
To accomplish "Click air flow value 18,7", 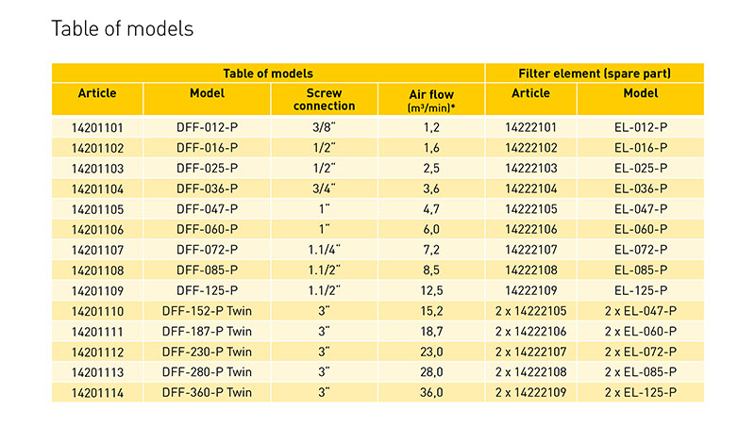I will pos(430,331).
